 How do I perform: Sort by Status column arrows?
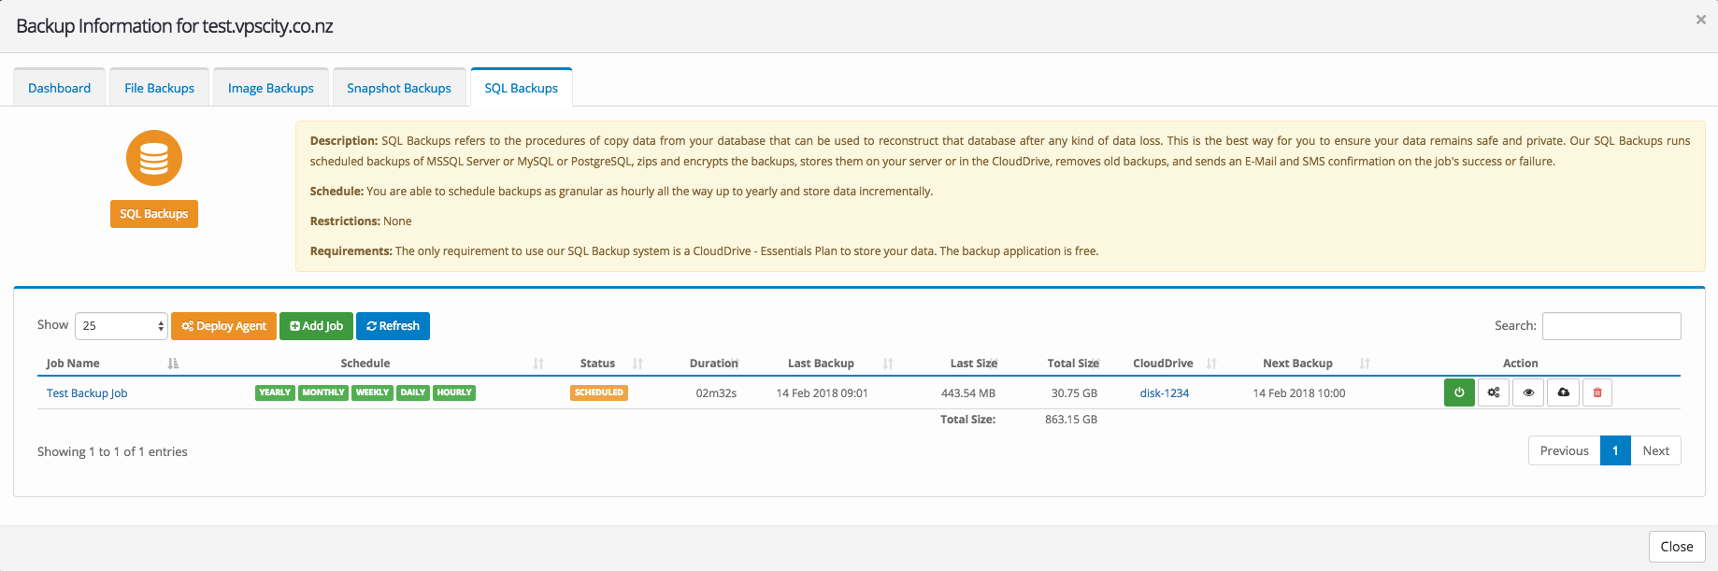(x=637, y=364)
